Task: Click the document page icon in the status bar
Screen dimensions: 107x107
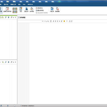Action: point(15,106)
